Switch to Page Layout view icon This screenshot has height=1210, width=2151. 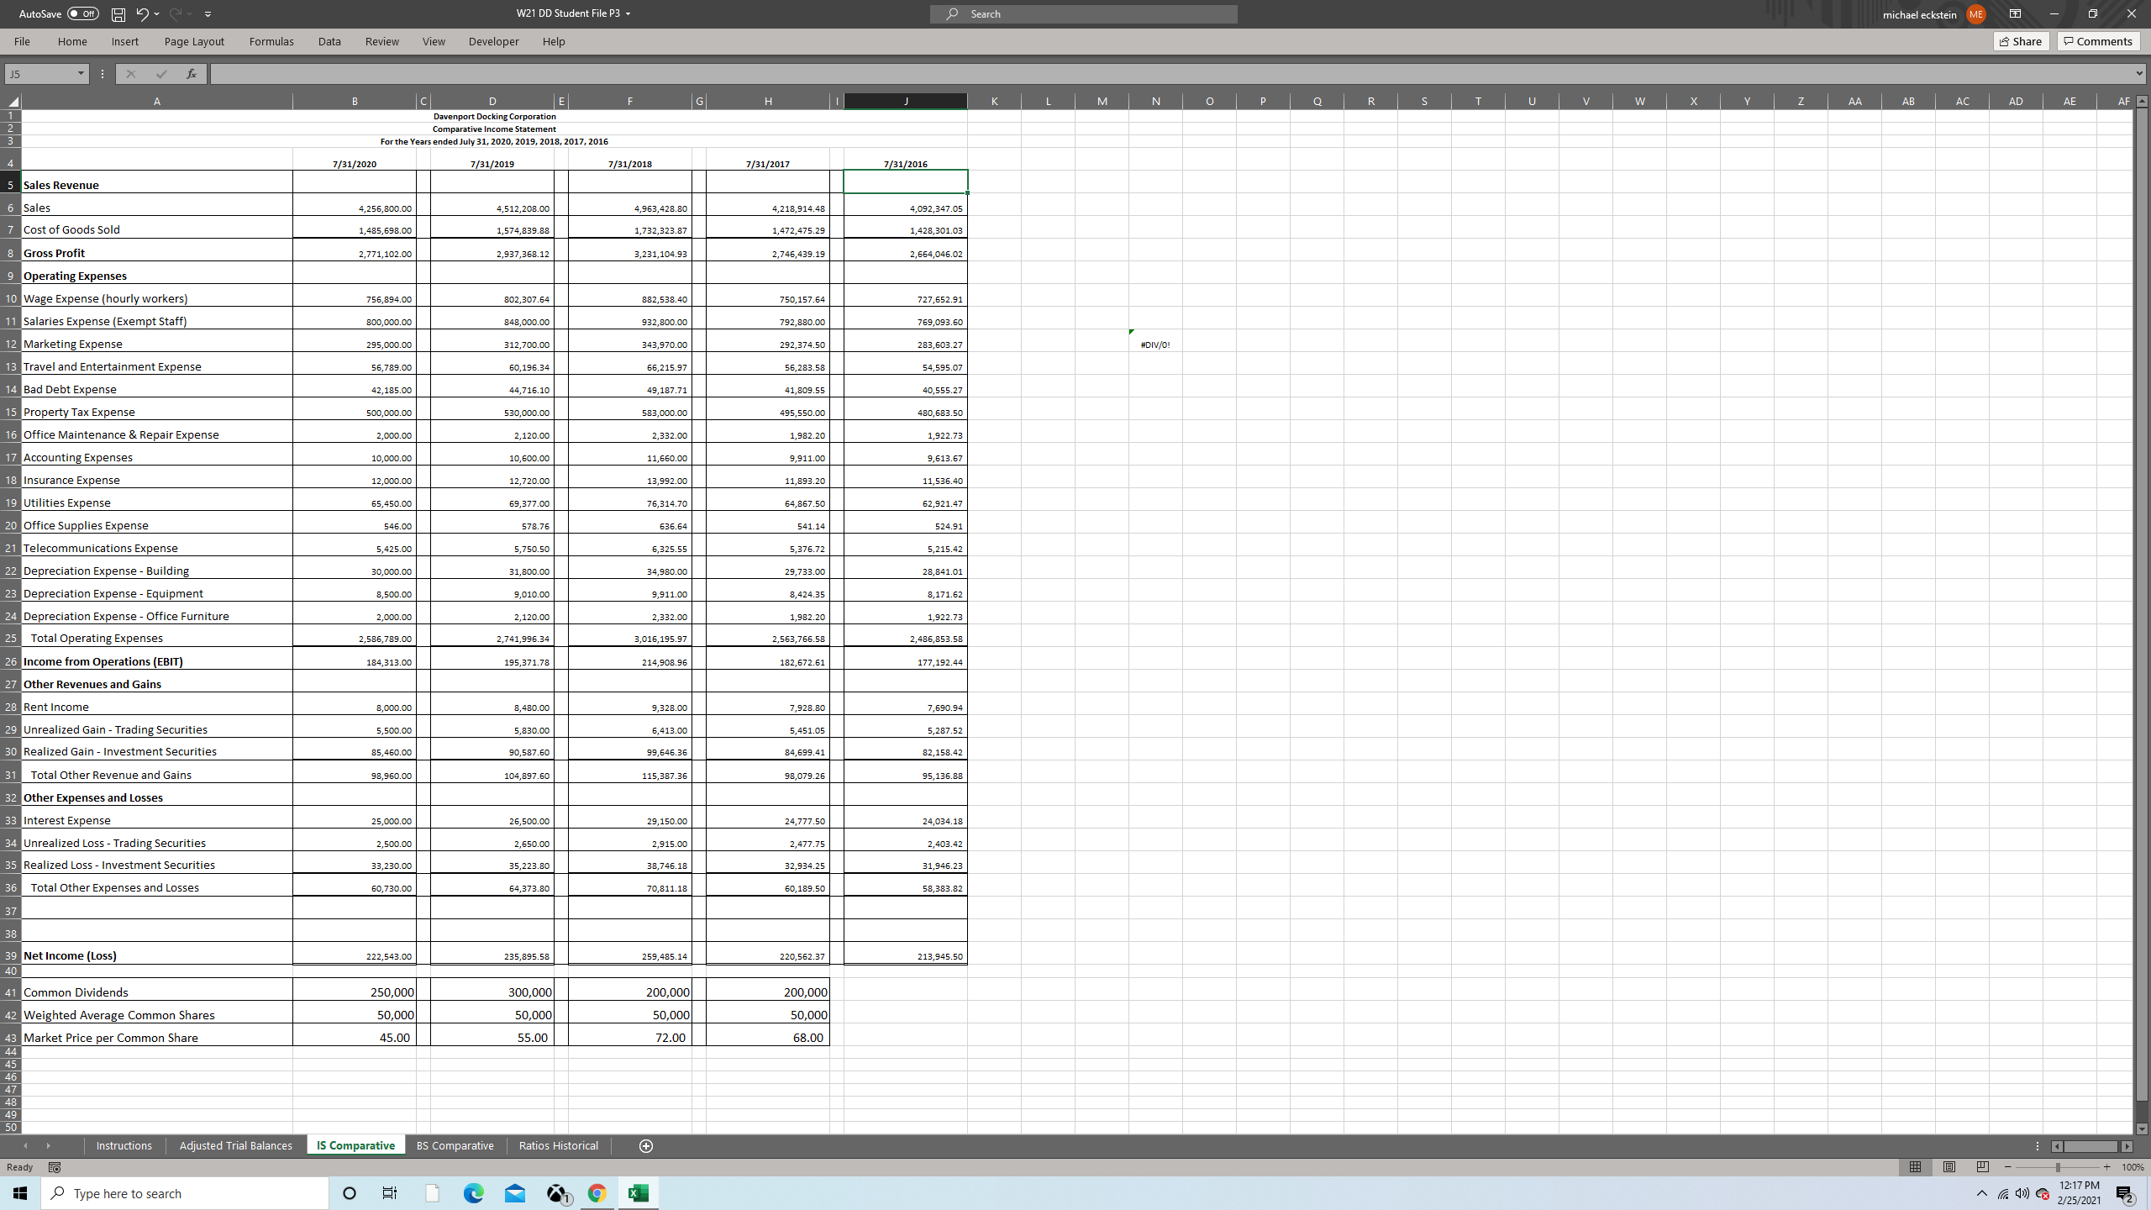click(x=1949, y=1167)
